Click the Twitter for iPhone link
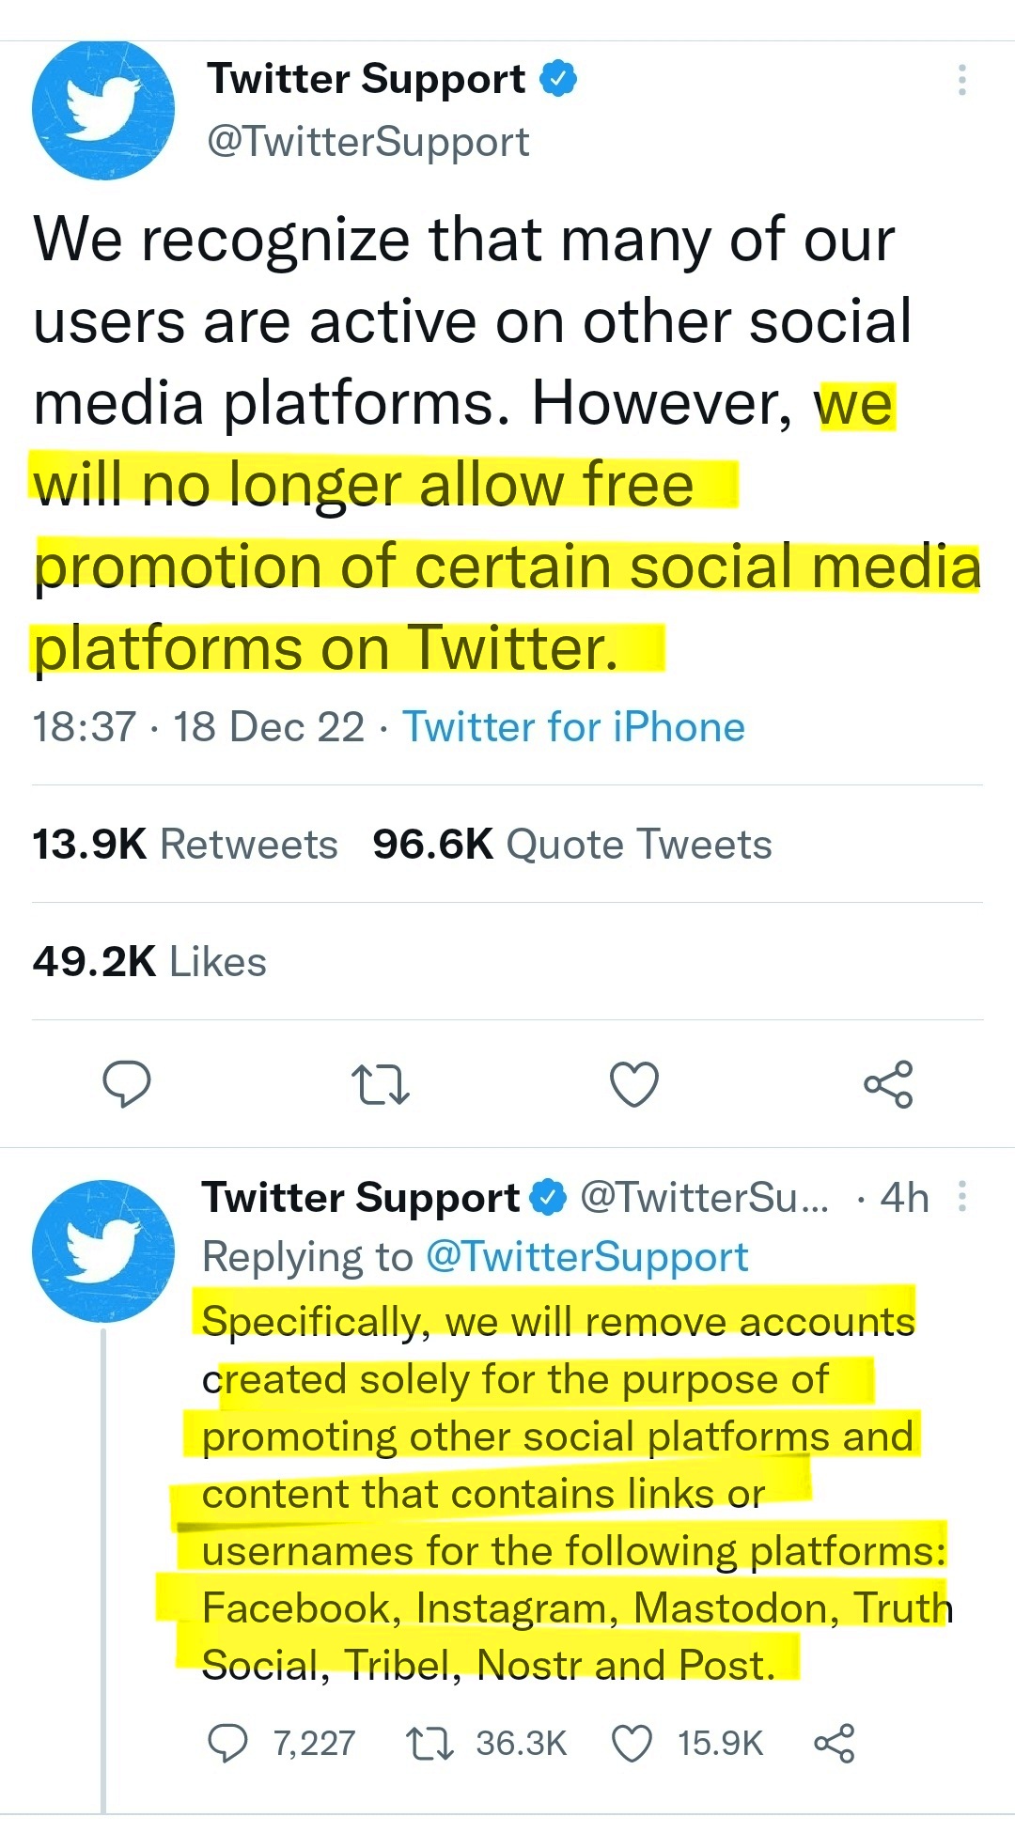 coord(573,727)
